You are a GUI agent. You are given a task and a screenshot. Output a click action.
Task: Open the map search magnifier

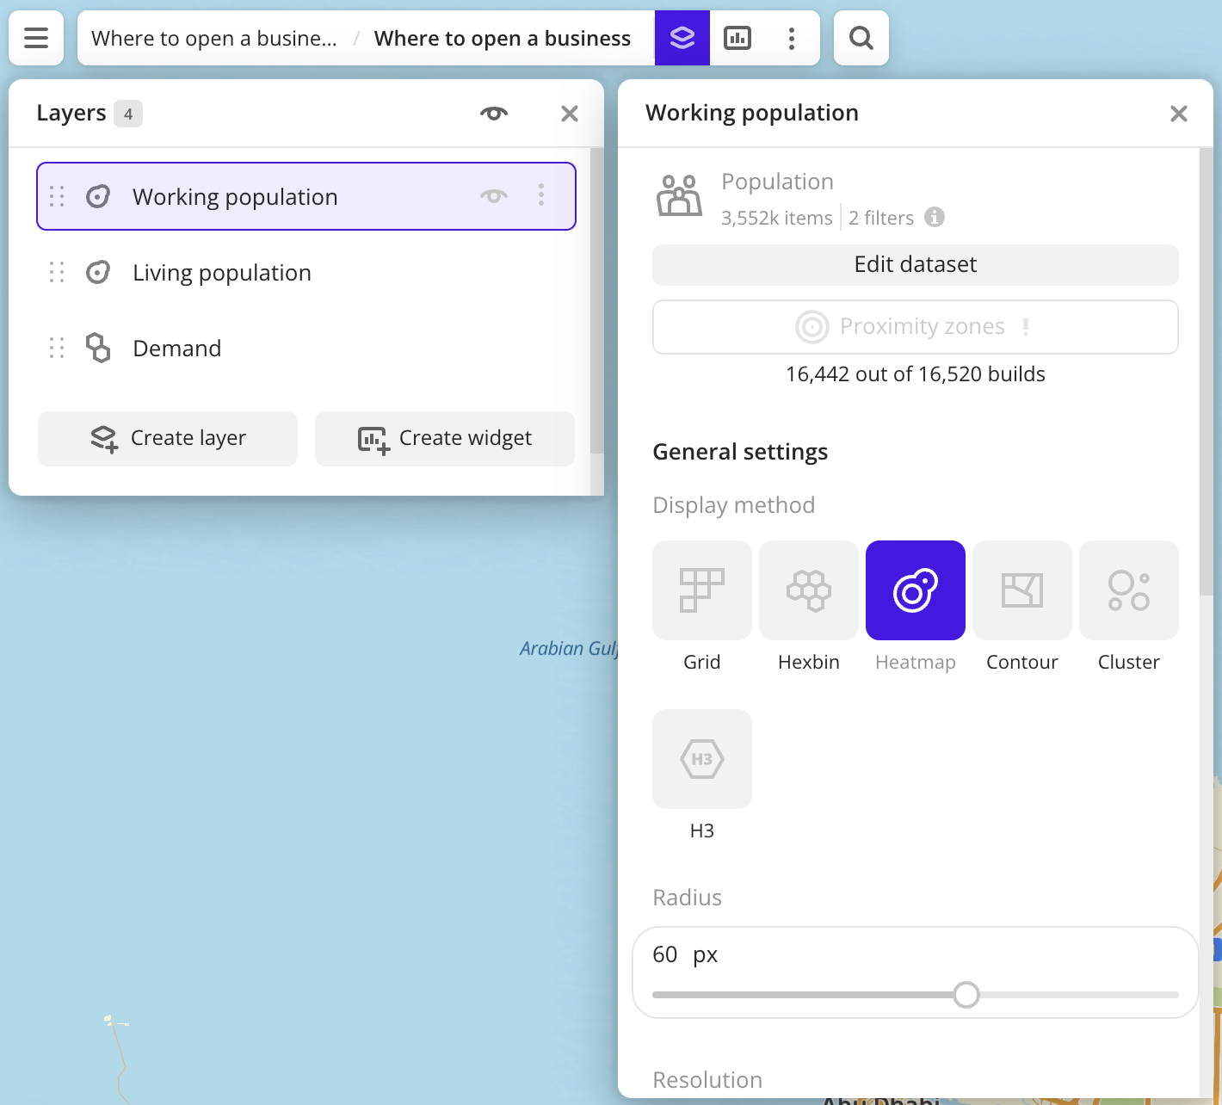pos(861,38)
